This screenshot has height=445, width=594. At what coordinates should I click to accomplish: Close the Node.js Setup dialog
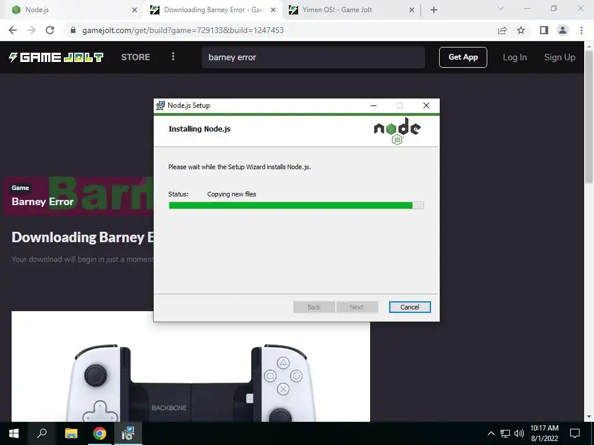pos(426,105)
